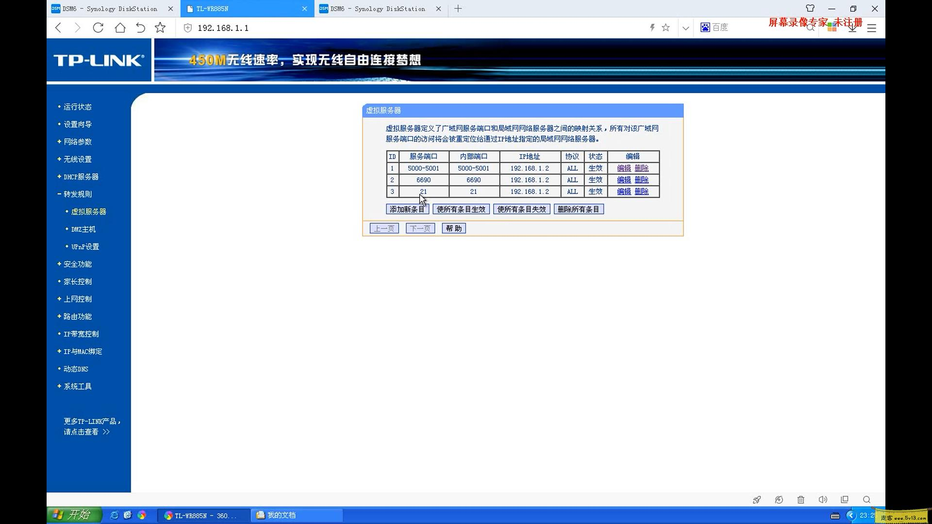Open 家长控制 in the sidebar
Screen dimensions: 932x524
[77, 281]
